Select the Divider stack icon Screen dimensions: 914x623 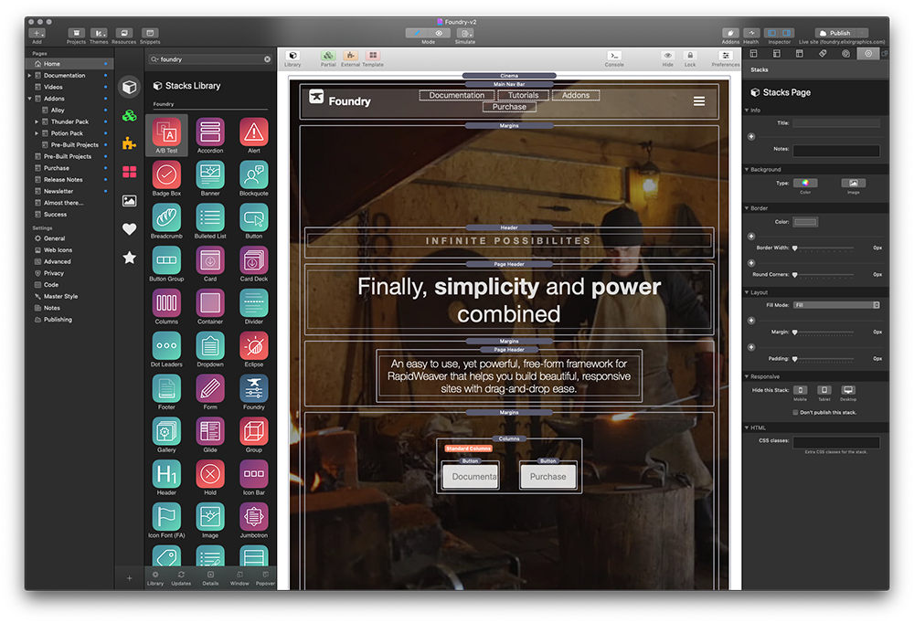tap(253, 303)
